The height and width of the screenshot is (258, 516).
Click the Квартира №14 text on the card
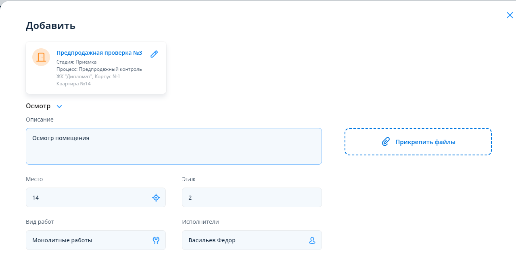(73, 84)
